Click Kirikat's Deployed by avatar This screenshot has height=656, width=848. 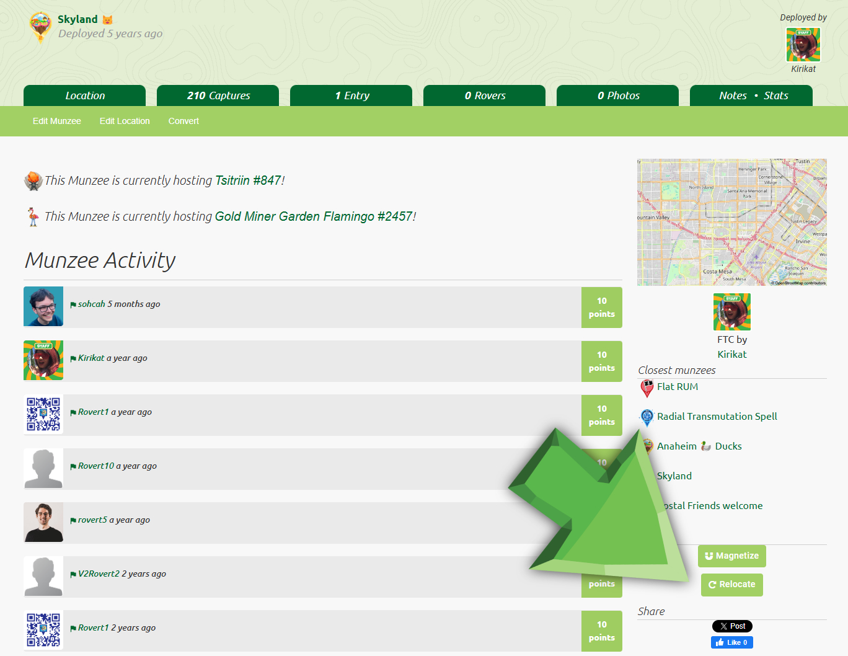[x=803, y=45]
